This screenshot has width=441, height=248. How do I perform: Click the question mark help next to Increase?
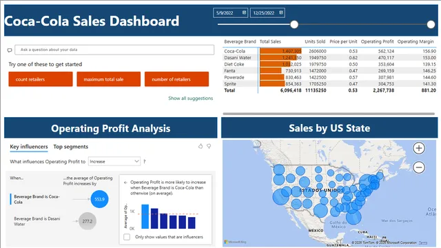click(x=144, y=162)
